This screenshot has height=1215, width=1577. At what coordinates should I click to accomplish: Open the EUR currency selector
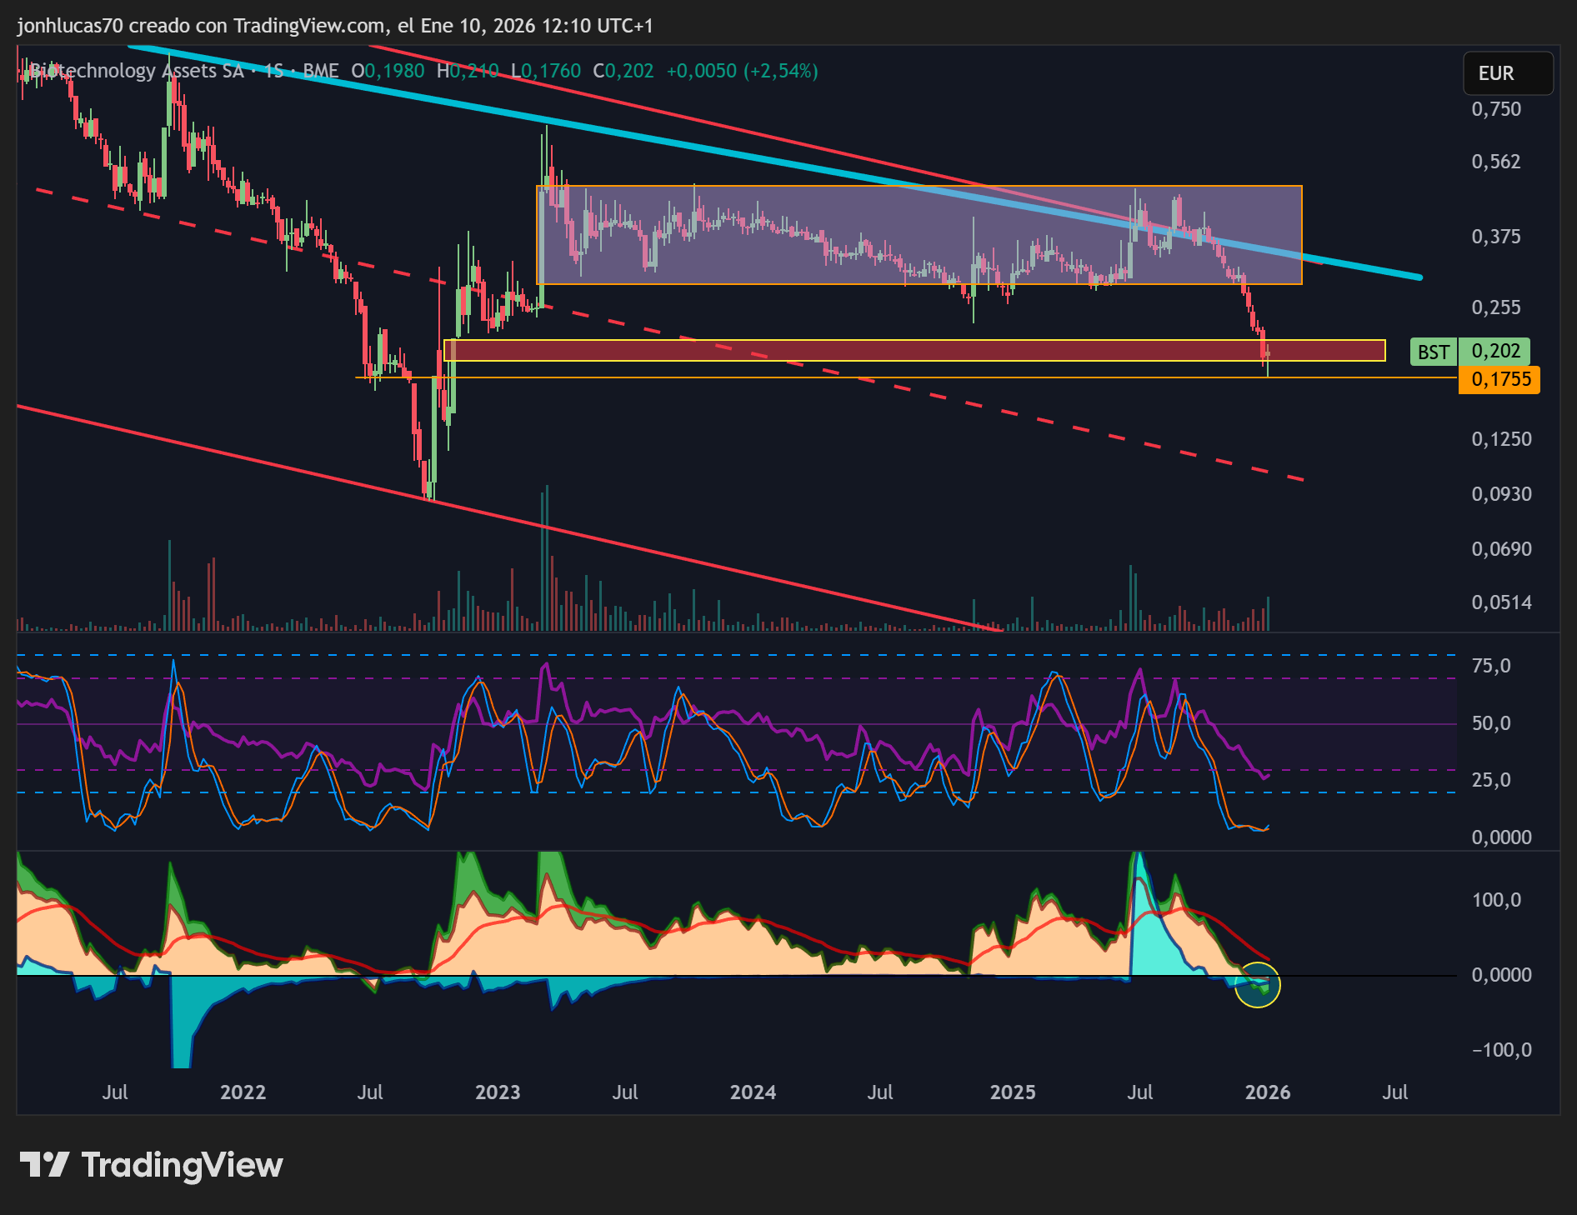click(x=1507, y=73)
